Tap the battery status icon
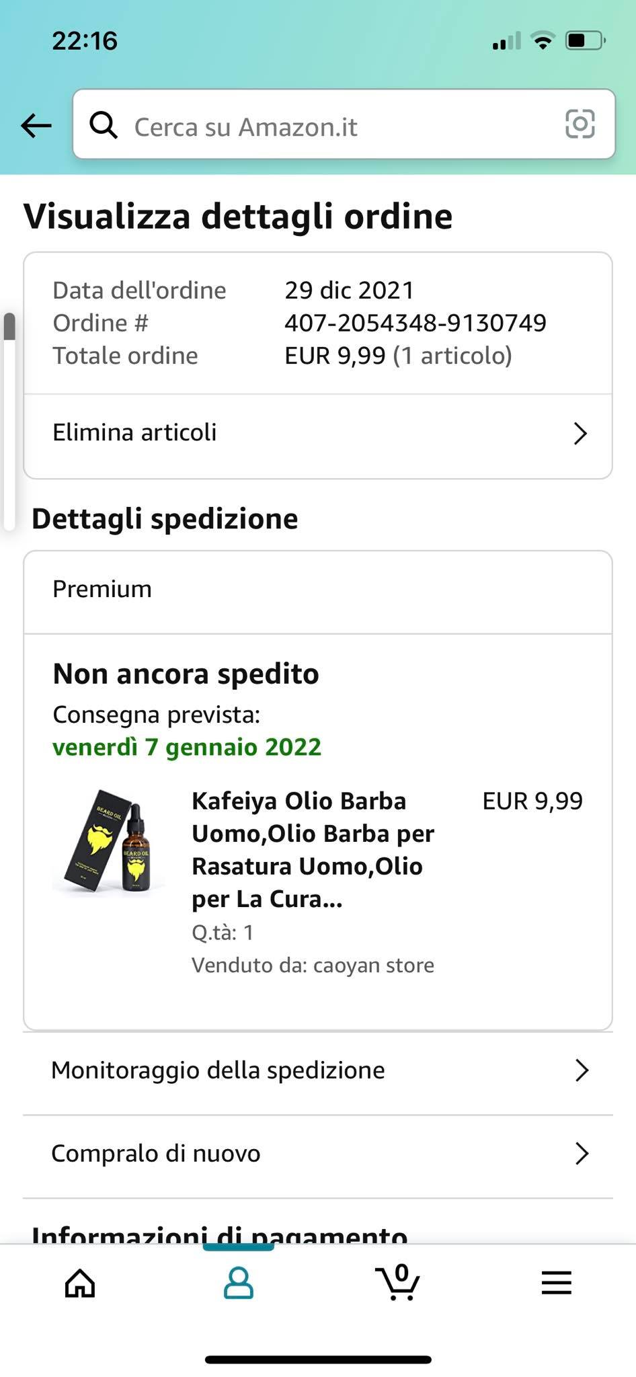 click(x=586, y=41)
